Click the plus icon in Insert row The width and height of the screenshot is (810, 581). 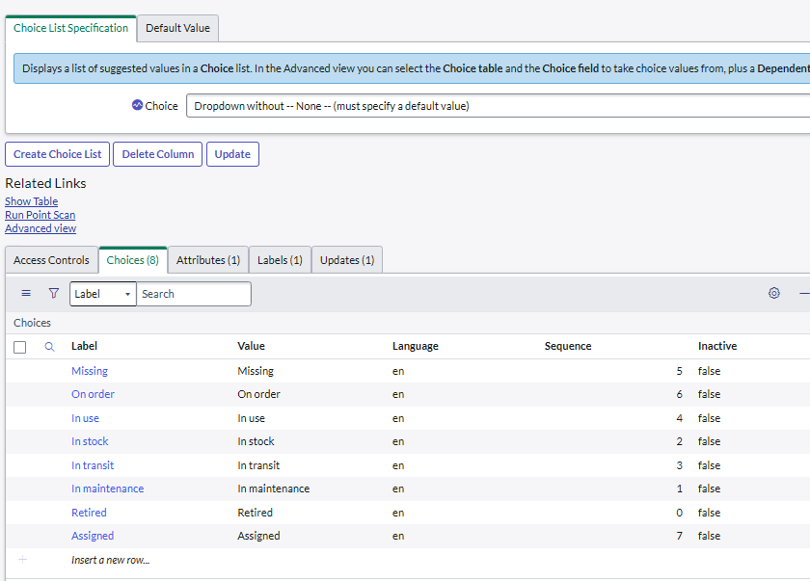pos(22,560)
